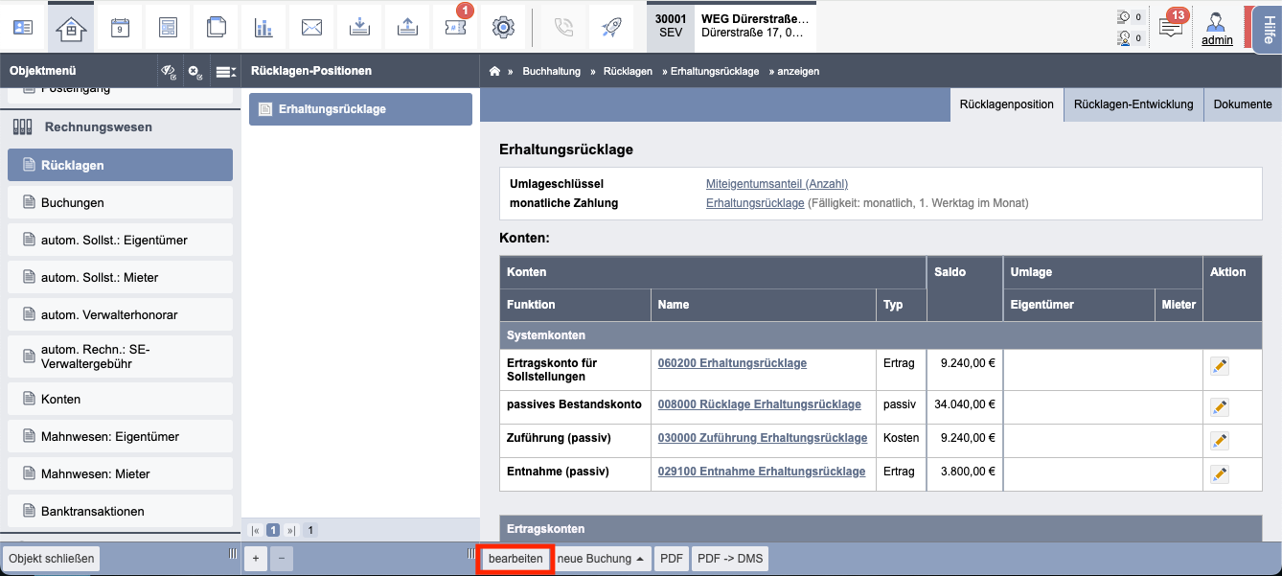Viewport: 1282px width, 576px height.
Task: Open the Erhaltungsrücklage monthly payment link
Action: pyautogui.click(x=755, y=203)
